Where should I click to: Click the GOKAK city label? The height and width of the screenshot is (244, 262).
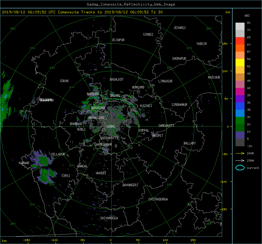point(64,81)
